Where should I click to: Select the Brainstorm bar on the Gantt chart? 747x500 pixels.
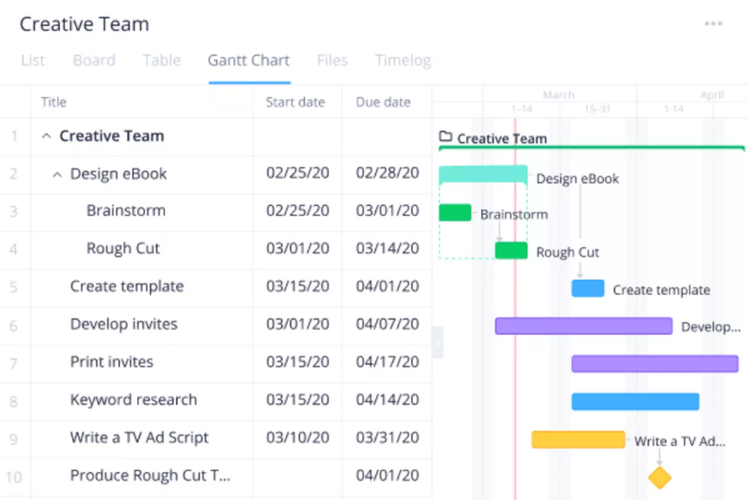455,212
